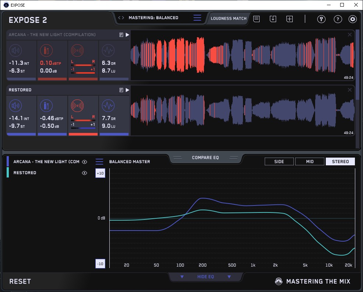The height and width of the screenshot is (292, 363).
Task: Click Restored 7.7 DR value
Action: [109, 118]
